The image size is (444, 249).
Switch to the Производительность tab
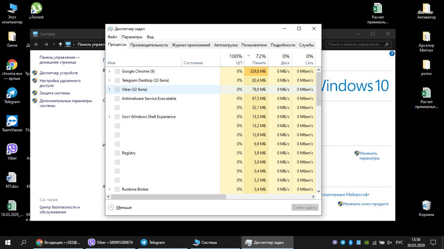(x=149, y=45)
